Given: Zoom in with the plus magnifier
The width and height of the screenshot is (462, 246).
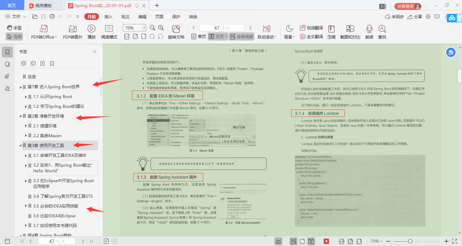Looking at the screenshot, I should 161,28.
